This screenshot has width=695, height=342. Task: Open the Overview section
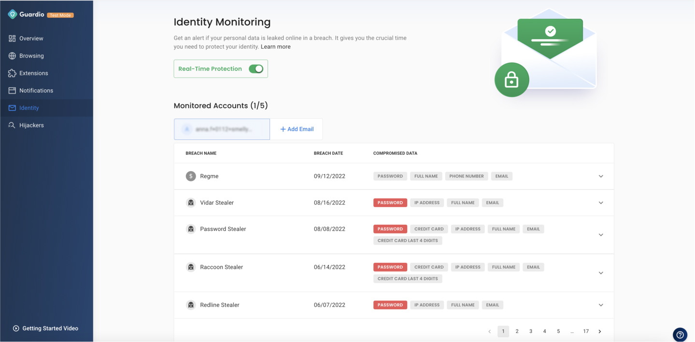(x=46, y=39)
